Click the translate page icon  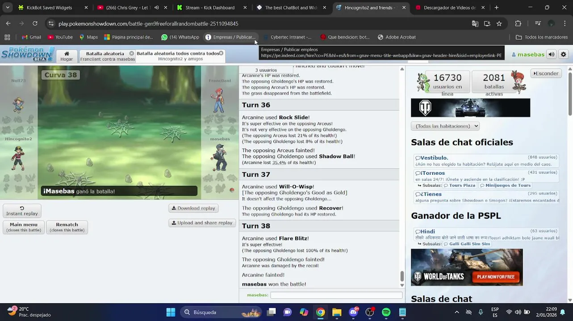click(x=475, y=24)
